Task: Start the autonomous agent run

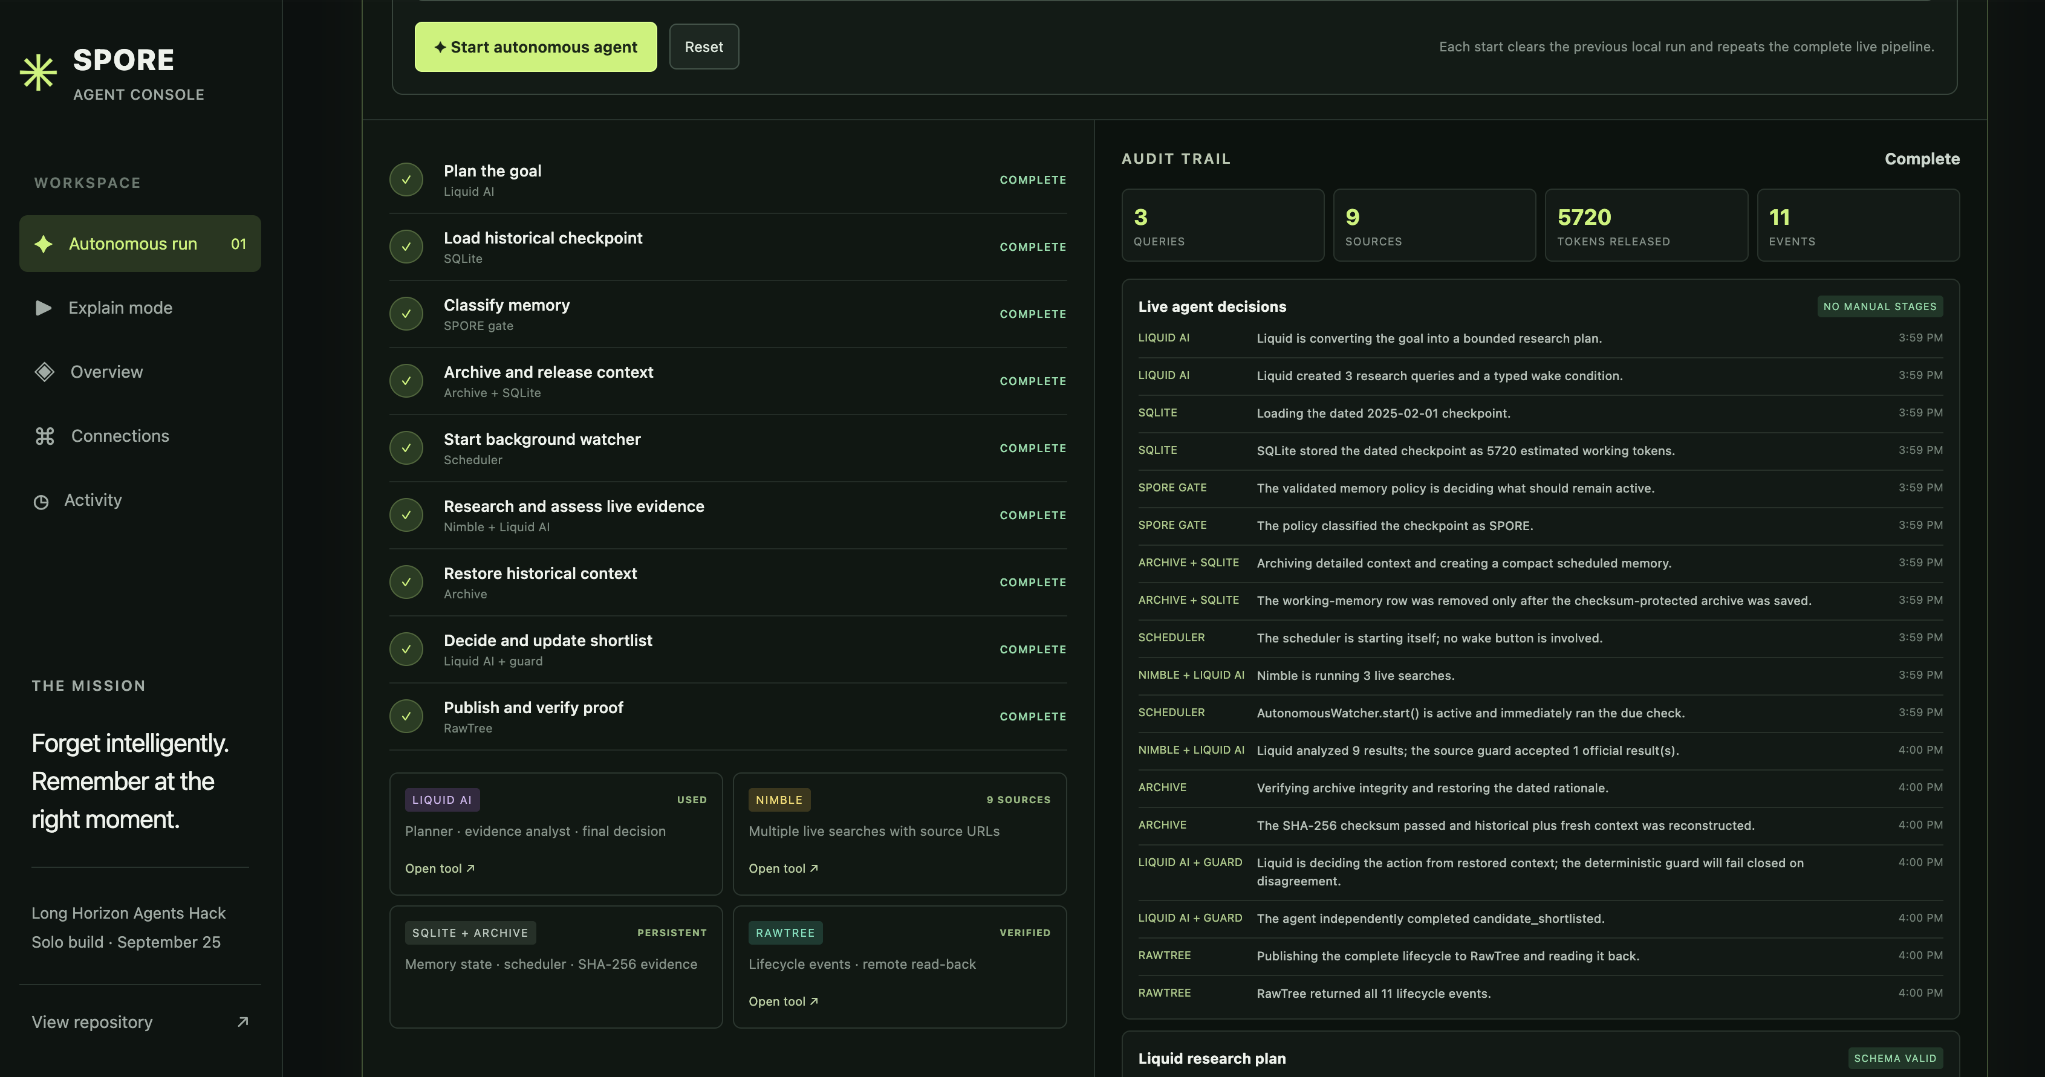Action: coord(536,47)
